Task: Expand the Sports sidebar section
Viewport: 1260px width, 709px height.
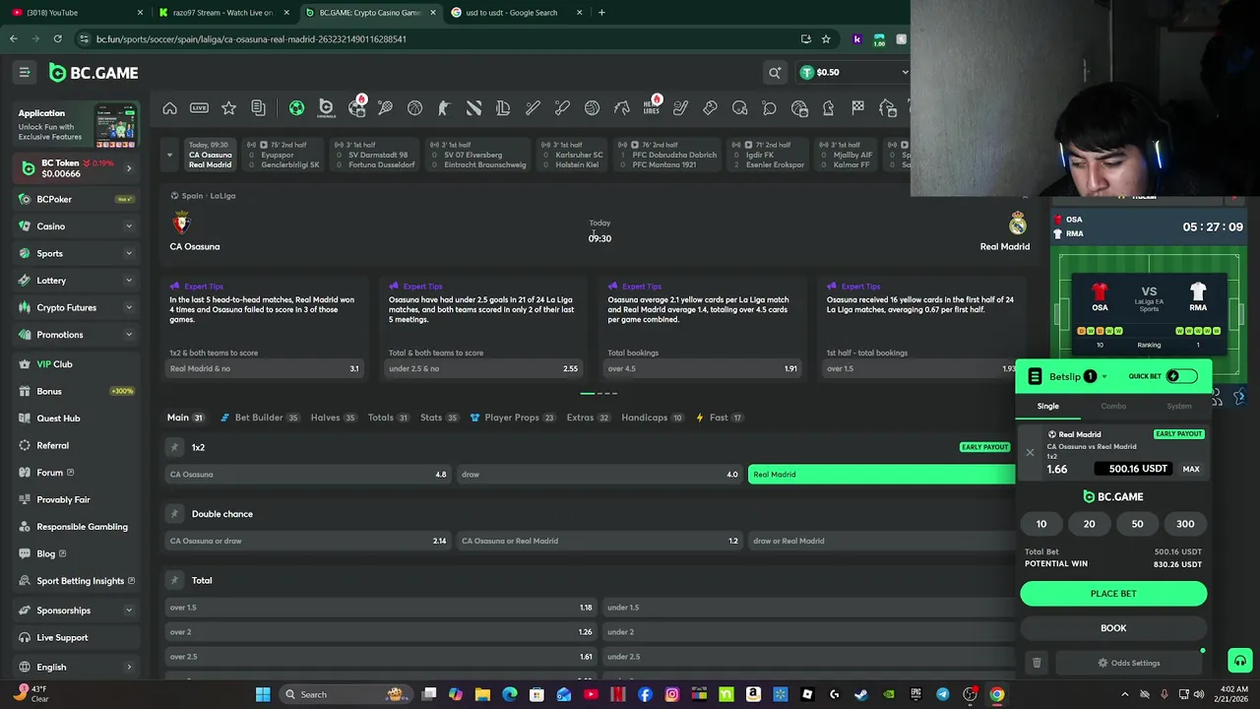Action: click(x=128, y=253)
